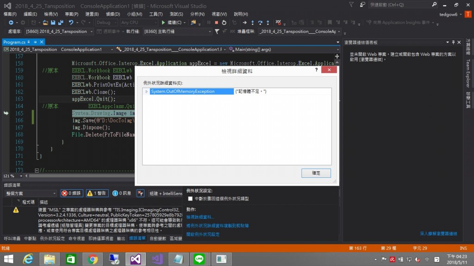Stop debugging with the red square icon
Screen dimensions: 474x266
point(217,23)
